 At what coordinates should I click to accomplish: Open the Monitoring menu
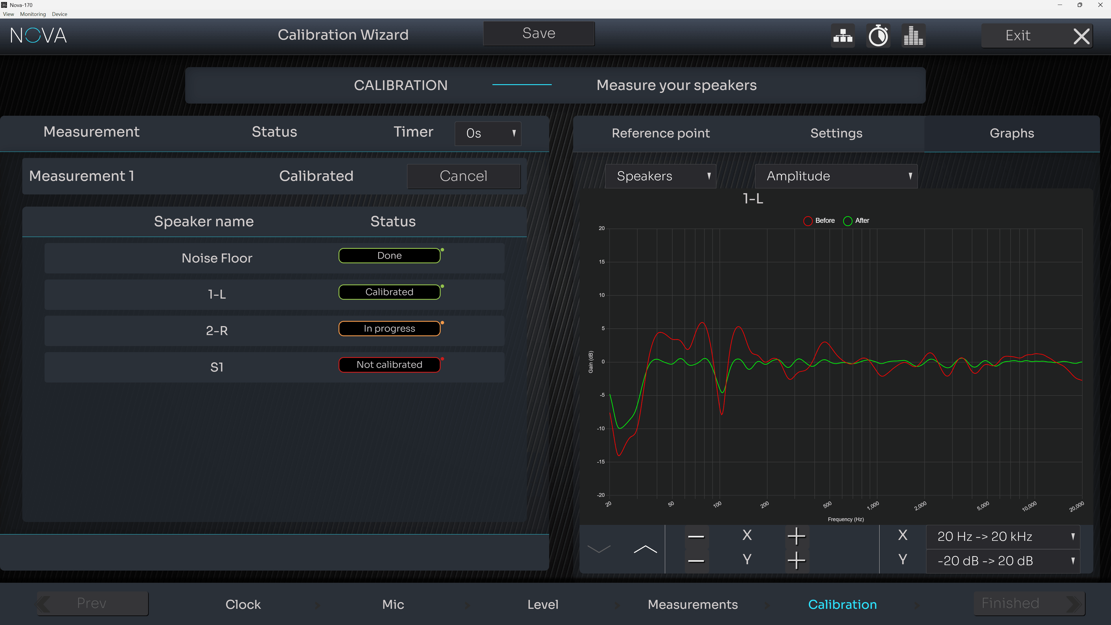tap(33, 14)
